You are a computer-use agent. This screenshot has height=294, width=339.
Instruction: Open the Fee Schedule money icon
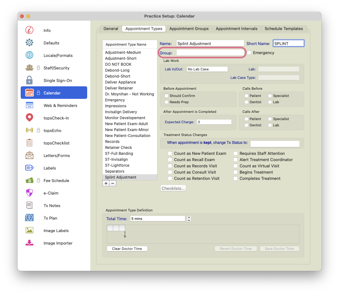pyautogui.click(x=29, y=180)
